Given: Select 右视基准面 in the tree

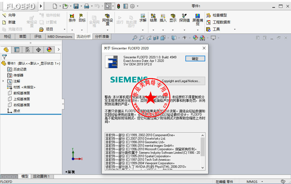Looking at the screenshot, I should click(19, 105).
